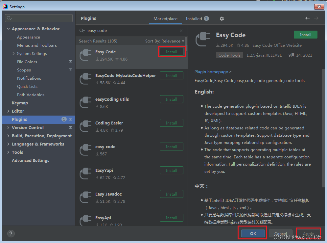Click the search magnifier in plugin search
327x243 pixels.
[82, 31]
